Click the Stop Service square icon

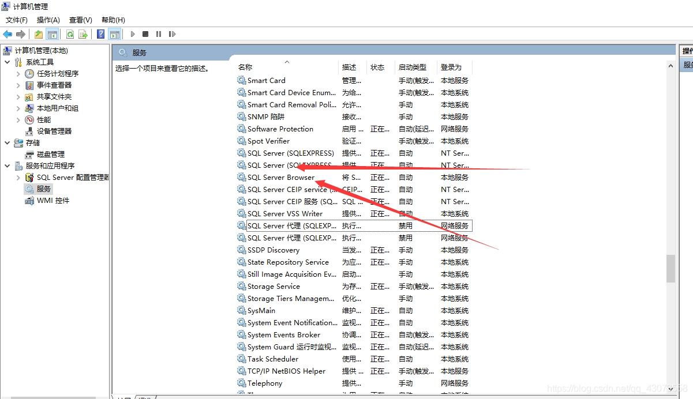(145, 34)
